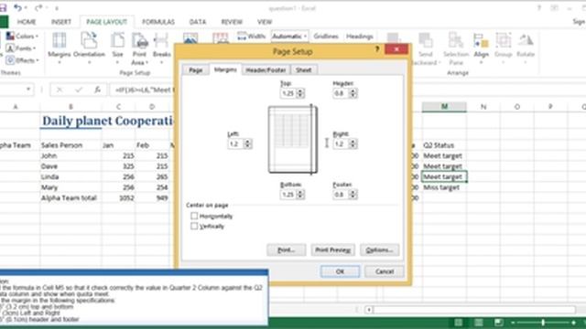This screenshot has height=329, width=586.
Task: Click the Send Backward icon
Action: pyautogui.click(x=425, y=40)
